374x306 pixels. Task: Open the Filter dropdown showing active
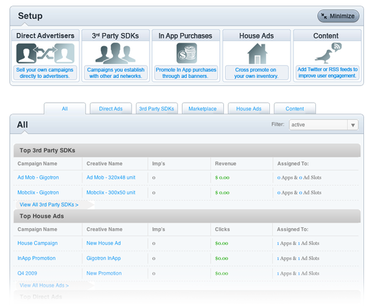click(324, 125)
